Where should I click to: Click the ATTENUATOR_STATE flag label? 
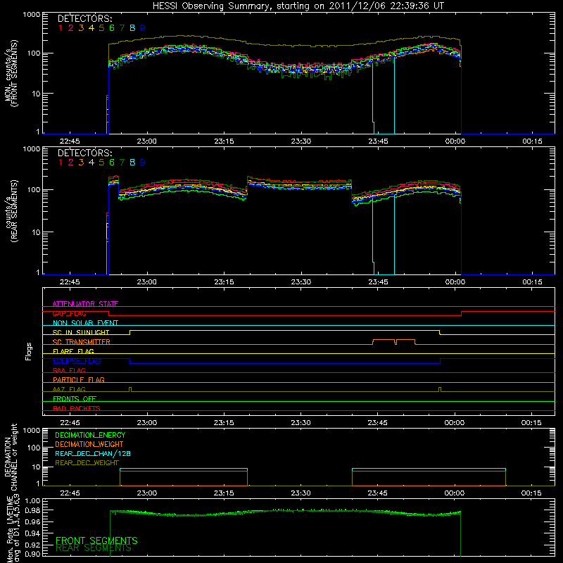click(x=85, y=304)
